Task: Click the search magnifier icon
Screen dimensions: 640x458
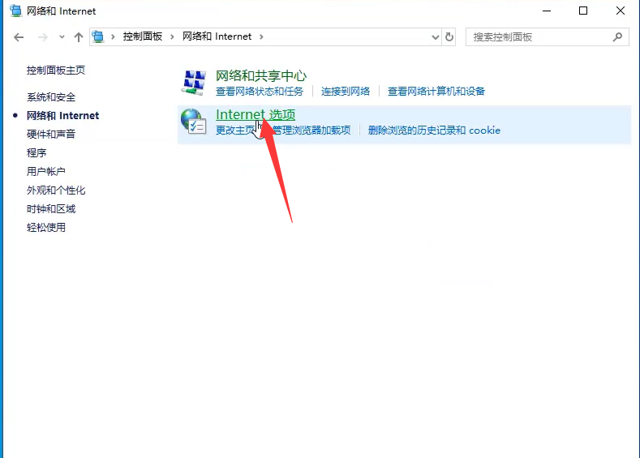Action: 618,37
